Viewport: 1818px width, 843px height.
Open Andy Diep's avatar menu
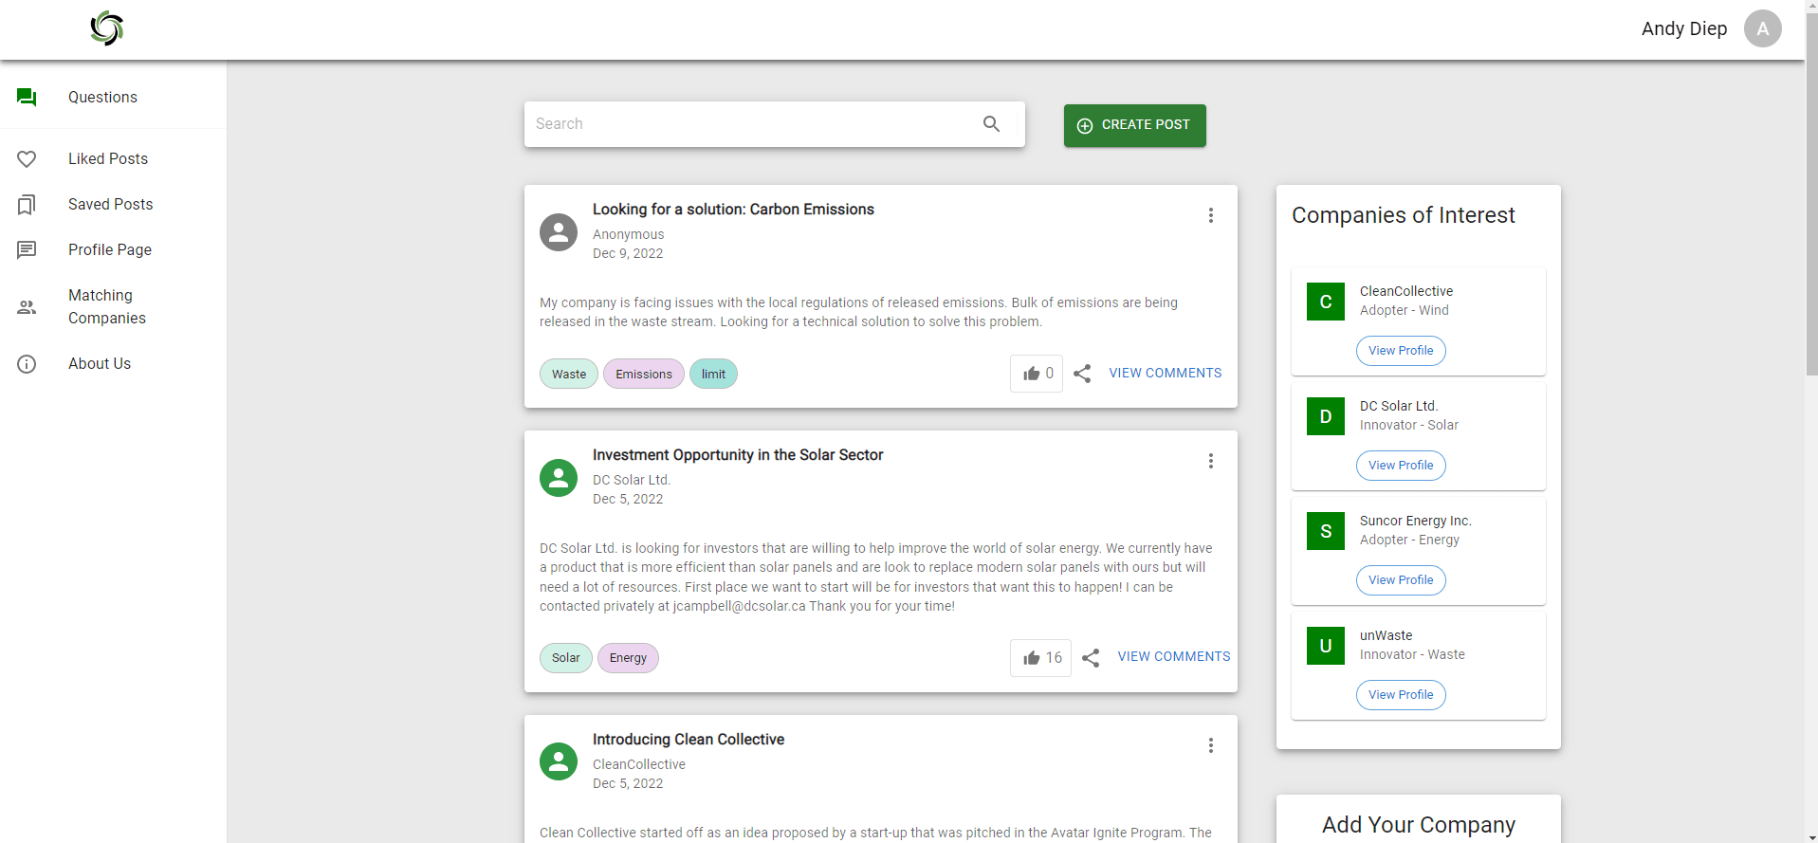[1762, 28]
